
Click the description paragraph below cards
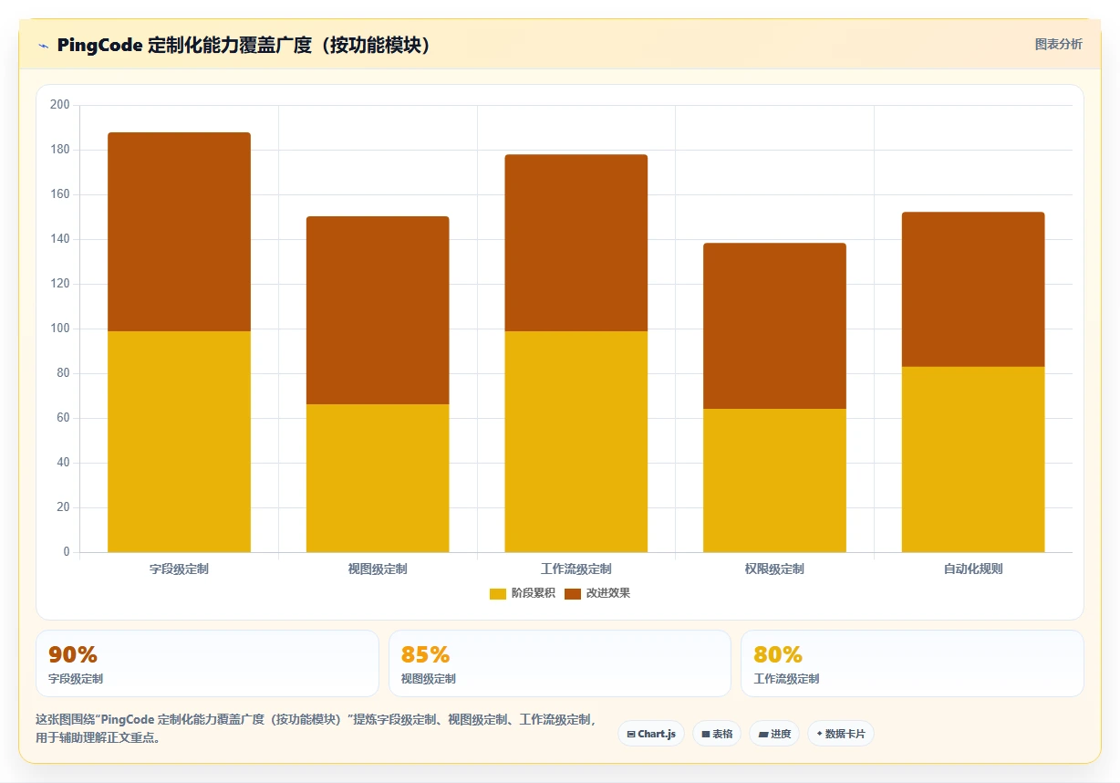316,729
